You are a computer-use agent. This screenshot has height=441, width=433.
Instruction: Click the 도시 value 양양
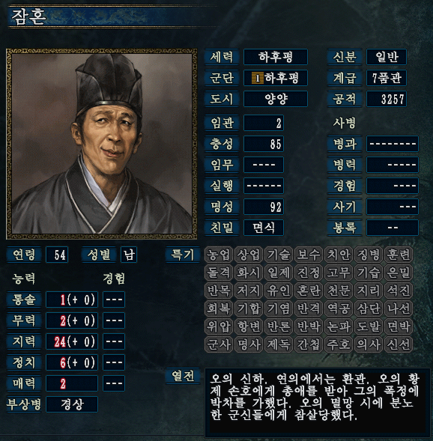click(276, 99)
